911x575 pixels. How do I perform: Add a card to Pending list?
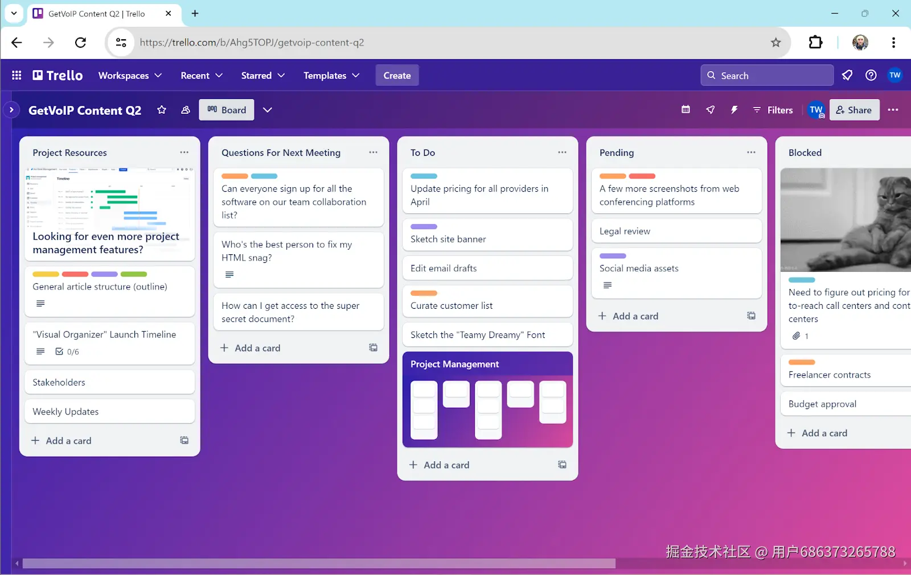(x=629, y=316)
